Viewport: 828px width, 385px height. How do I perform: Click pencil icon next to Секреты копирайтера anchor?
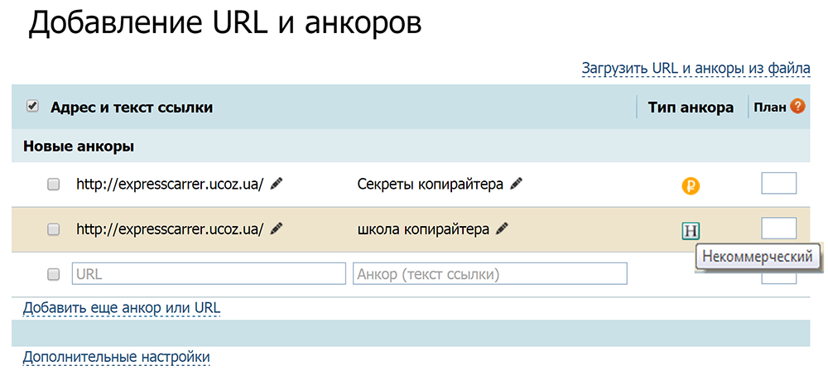click(x=517, y=184)
